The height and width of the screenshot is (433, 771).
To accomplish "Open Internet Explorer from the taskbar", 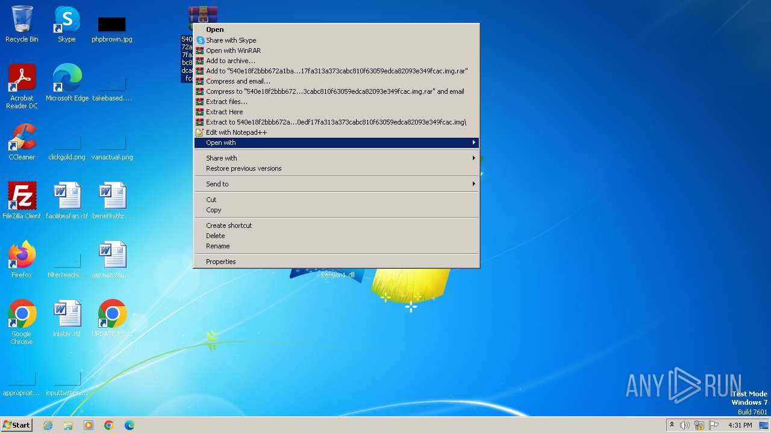I will click(48, 425).
